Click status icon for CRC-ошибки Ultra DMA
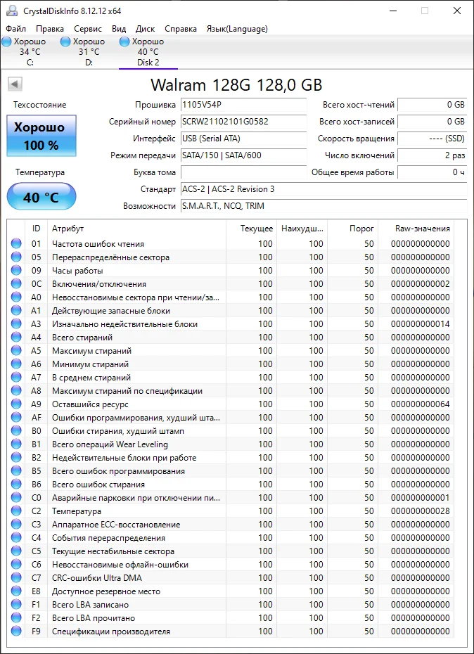This screenshot has height=654, width=474. pyautogui.click(x=16, y=577)
